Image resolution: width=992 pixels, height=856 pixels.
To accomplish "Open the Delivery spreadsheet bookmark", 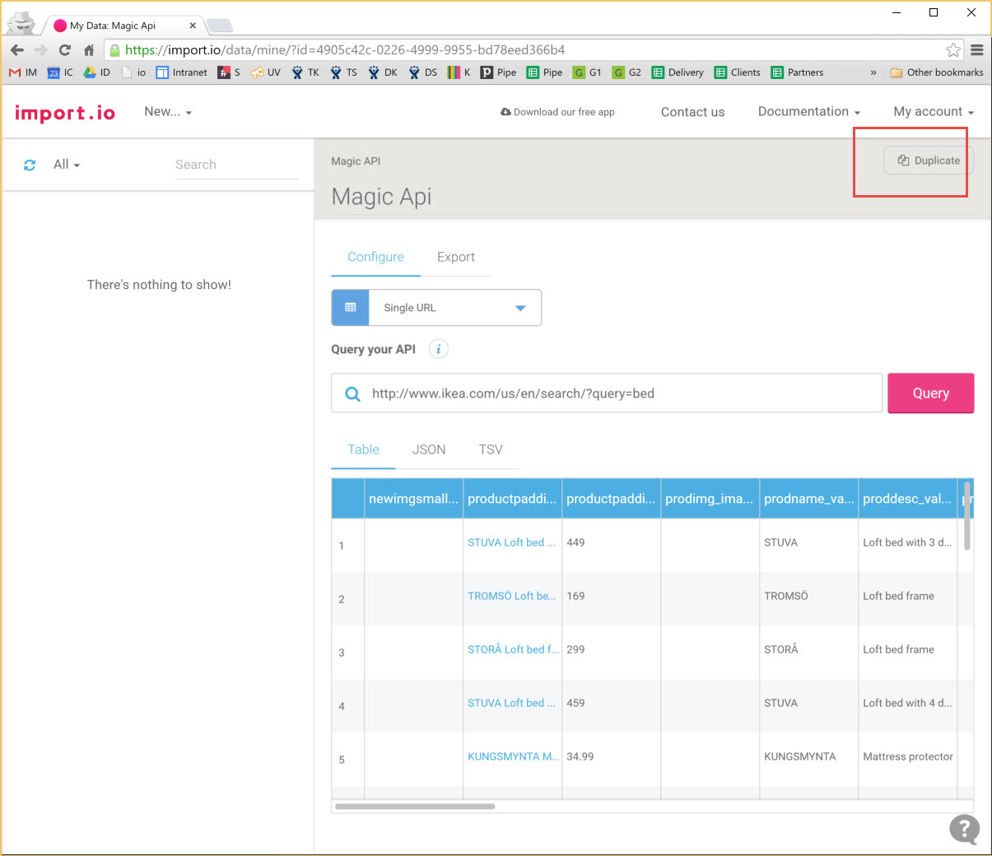I will [678, 72].
